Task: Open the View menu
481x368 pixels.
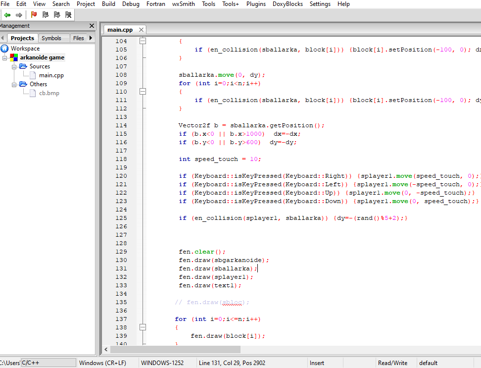Action: 39,4
